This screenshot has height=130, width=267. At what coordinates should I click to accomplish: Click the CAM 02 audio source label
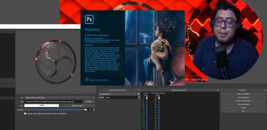point(145,93)
